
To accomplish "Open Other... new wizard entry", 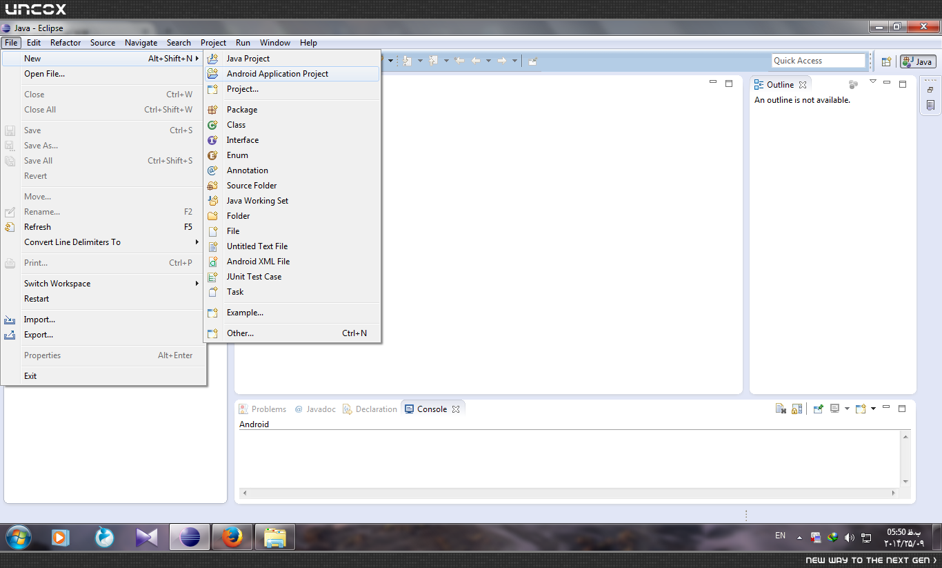I will pyautogui.click(x=292, y=333).
